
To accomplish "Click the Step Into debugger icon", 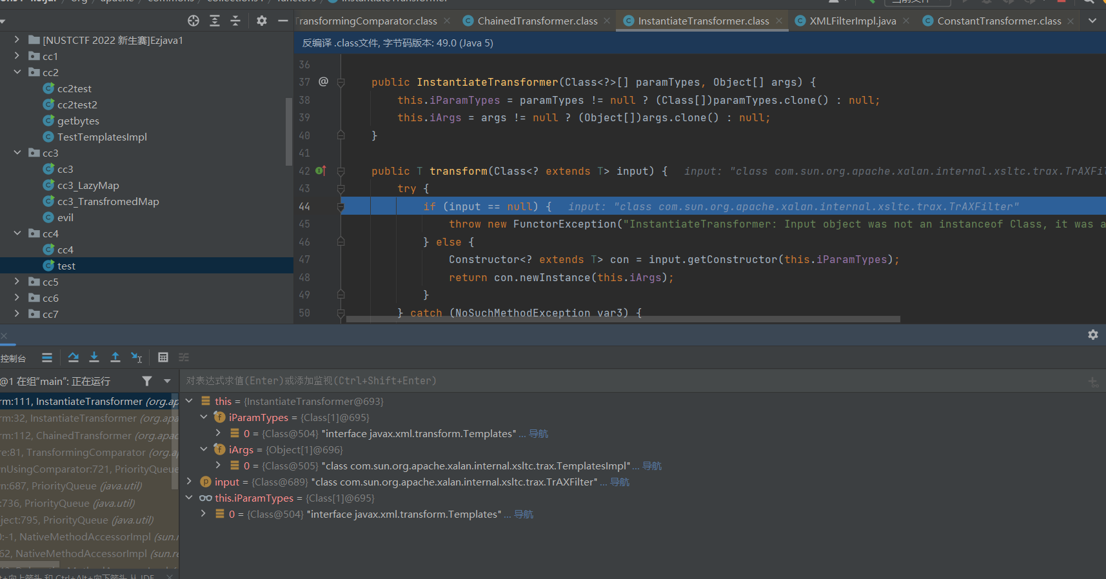I will click(x=94, y=357).
